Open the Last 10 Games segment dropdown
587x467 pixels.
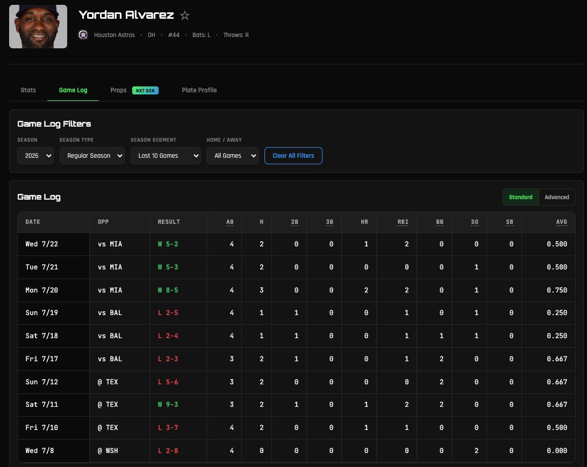pos(166,156)
